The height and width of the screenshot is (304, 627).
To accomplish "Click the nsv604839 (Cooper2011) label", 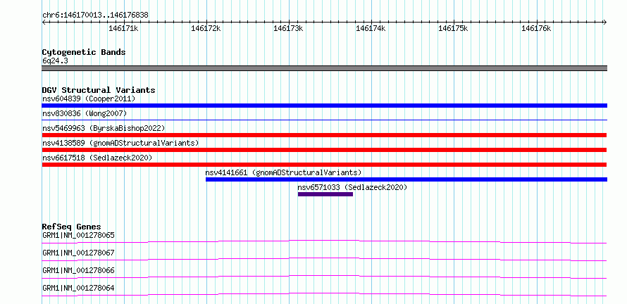I will (89, 99).
